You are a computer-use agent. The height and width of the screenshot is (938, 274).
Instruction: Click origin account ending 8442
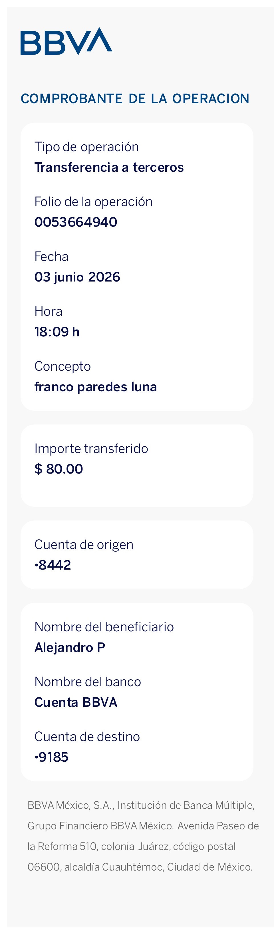[53, 565]
